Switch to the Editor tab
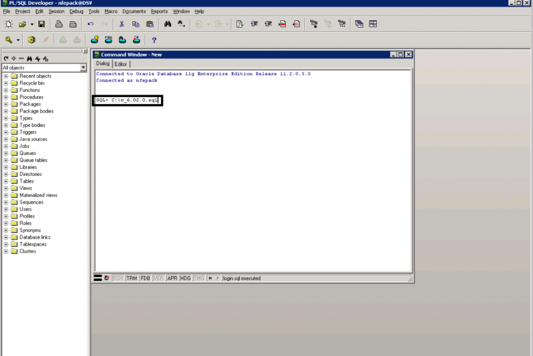The height and width of the screenshot is (356, 533). [120, 64]
